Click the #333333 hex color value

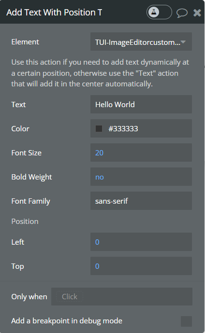[x=123, y=129]
